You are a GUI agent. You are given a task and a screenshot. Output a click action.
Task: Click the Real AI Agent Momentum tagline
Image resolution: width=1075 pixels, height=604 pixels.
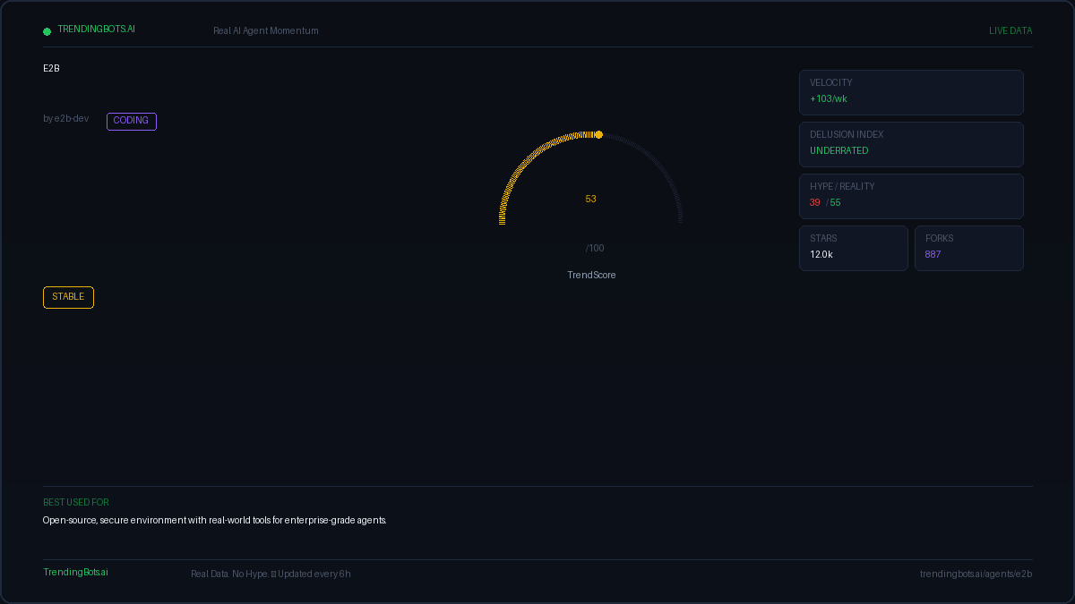click(266, 31)
